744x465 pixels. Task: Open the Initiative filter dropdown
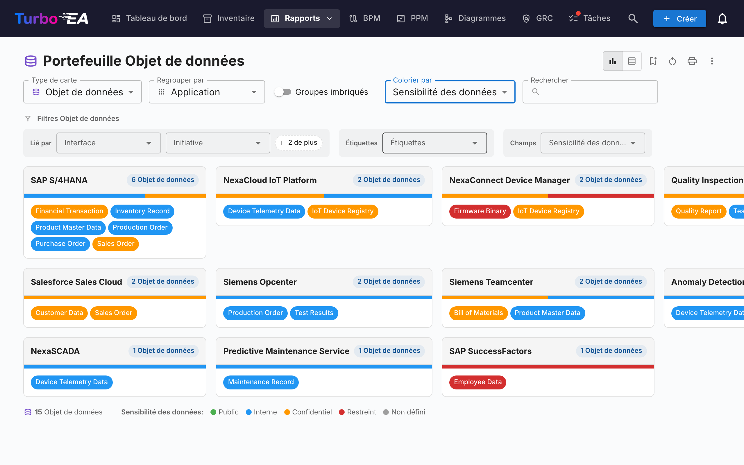(218, 143)
